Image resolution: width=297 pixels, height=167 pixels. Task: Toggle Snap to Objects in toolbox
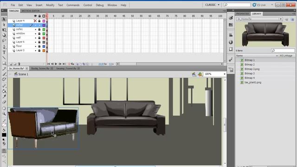click(4, 151)
